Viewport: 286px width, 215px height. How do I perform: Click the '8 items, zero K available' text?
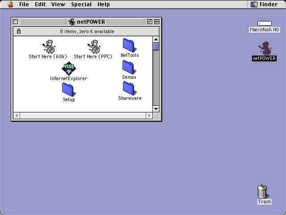(x=87, y=31)
